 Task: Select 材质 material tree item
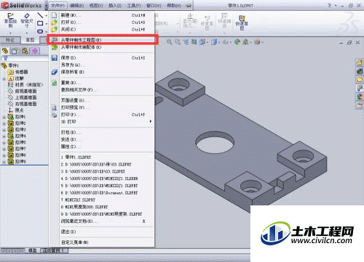pyautogui.click(x=25, y=85)
